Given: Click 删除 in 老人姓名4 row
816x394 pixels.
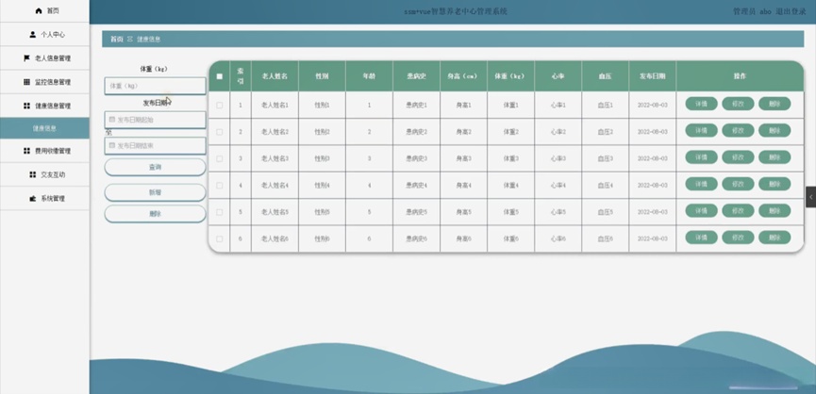Looking at the screenshot, I should click(x=774, y=184).
